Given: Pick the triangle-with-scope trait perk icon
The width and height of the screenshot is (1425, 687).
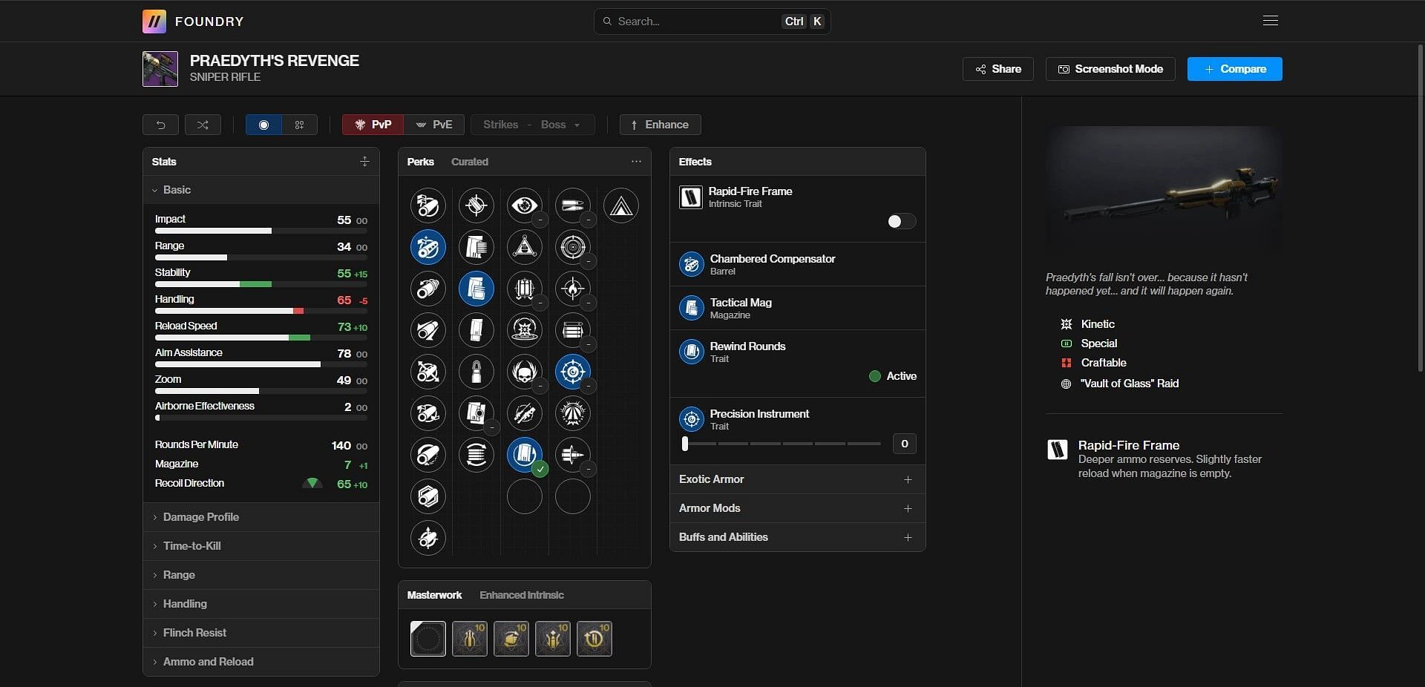Looking at the screenshot, I should pos(525,247).
